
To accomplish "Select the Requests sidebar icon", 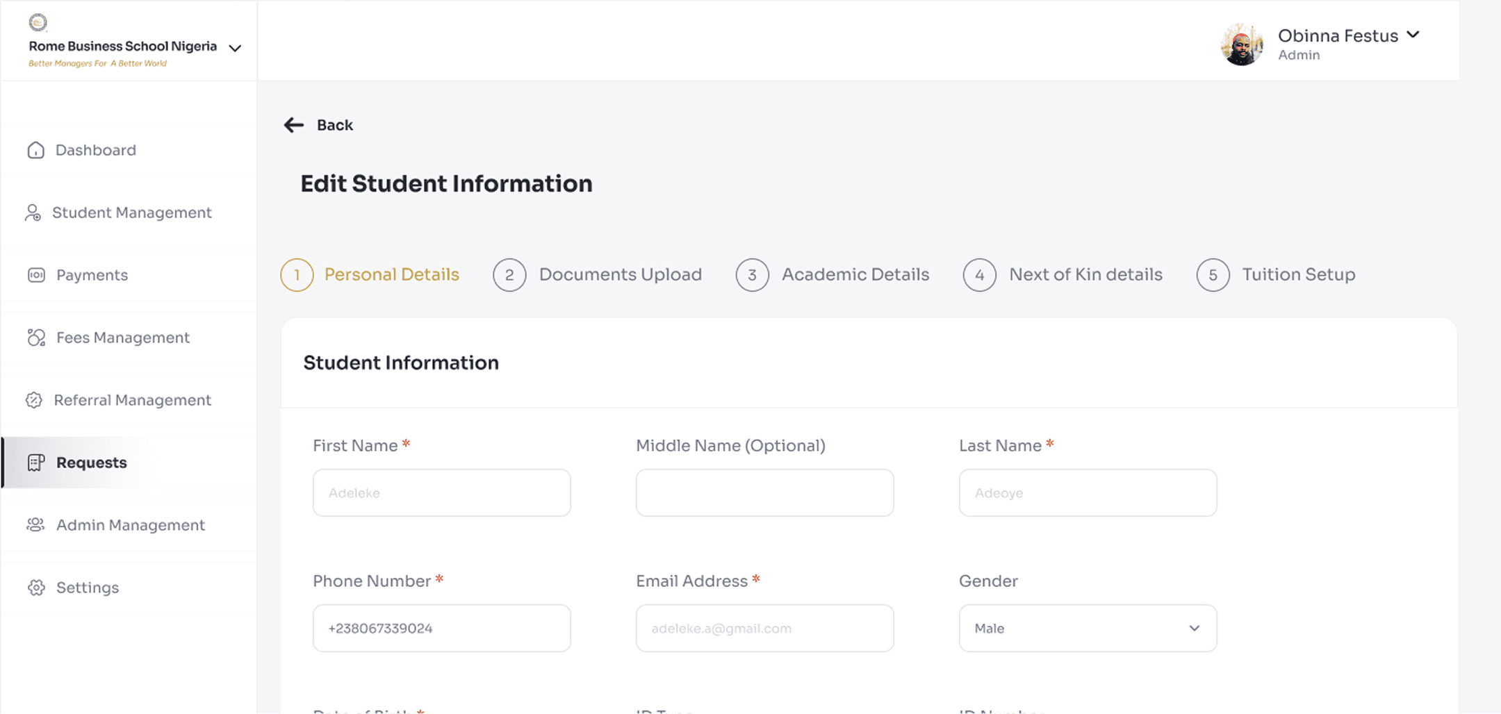I will point(34,463).
